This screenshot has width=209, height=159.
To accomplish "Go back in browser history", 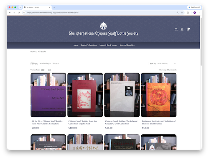I will (x=10, y=13).
